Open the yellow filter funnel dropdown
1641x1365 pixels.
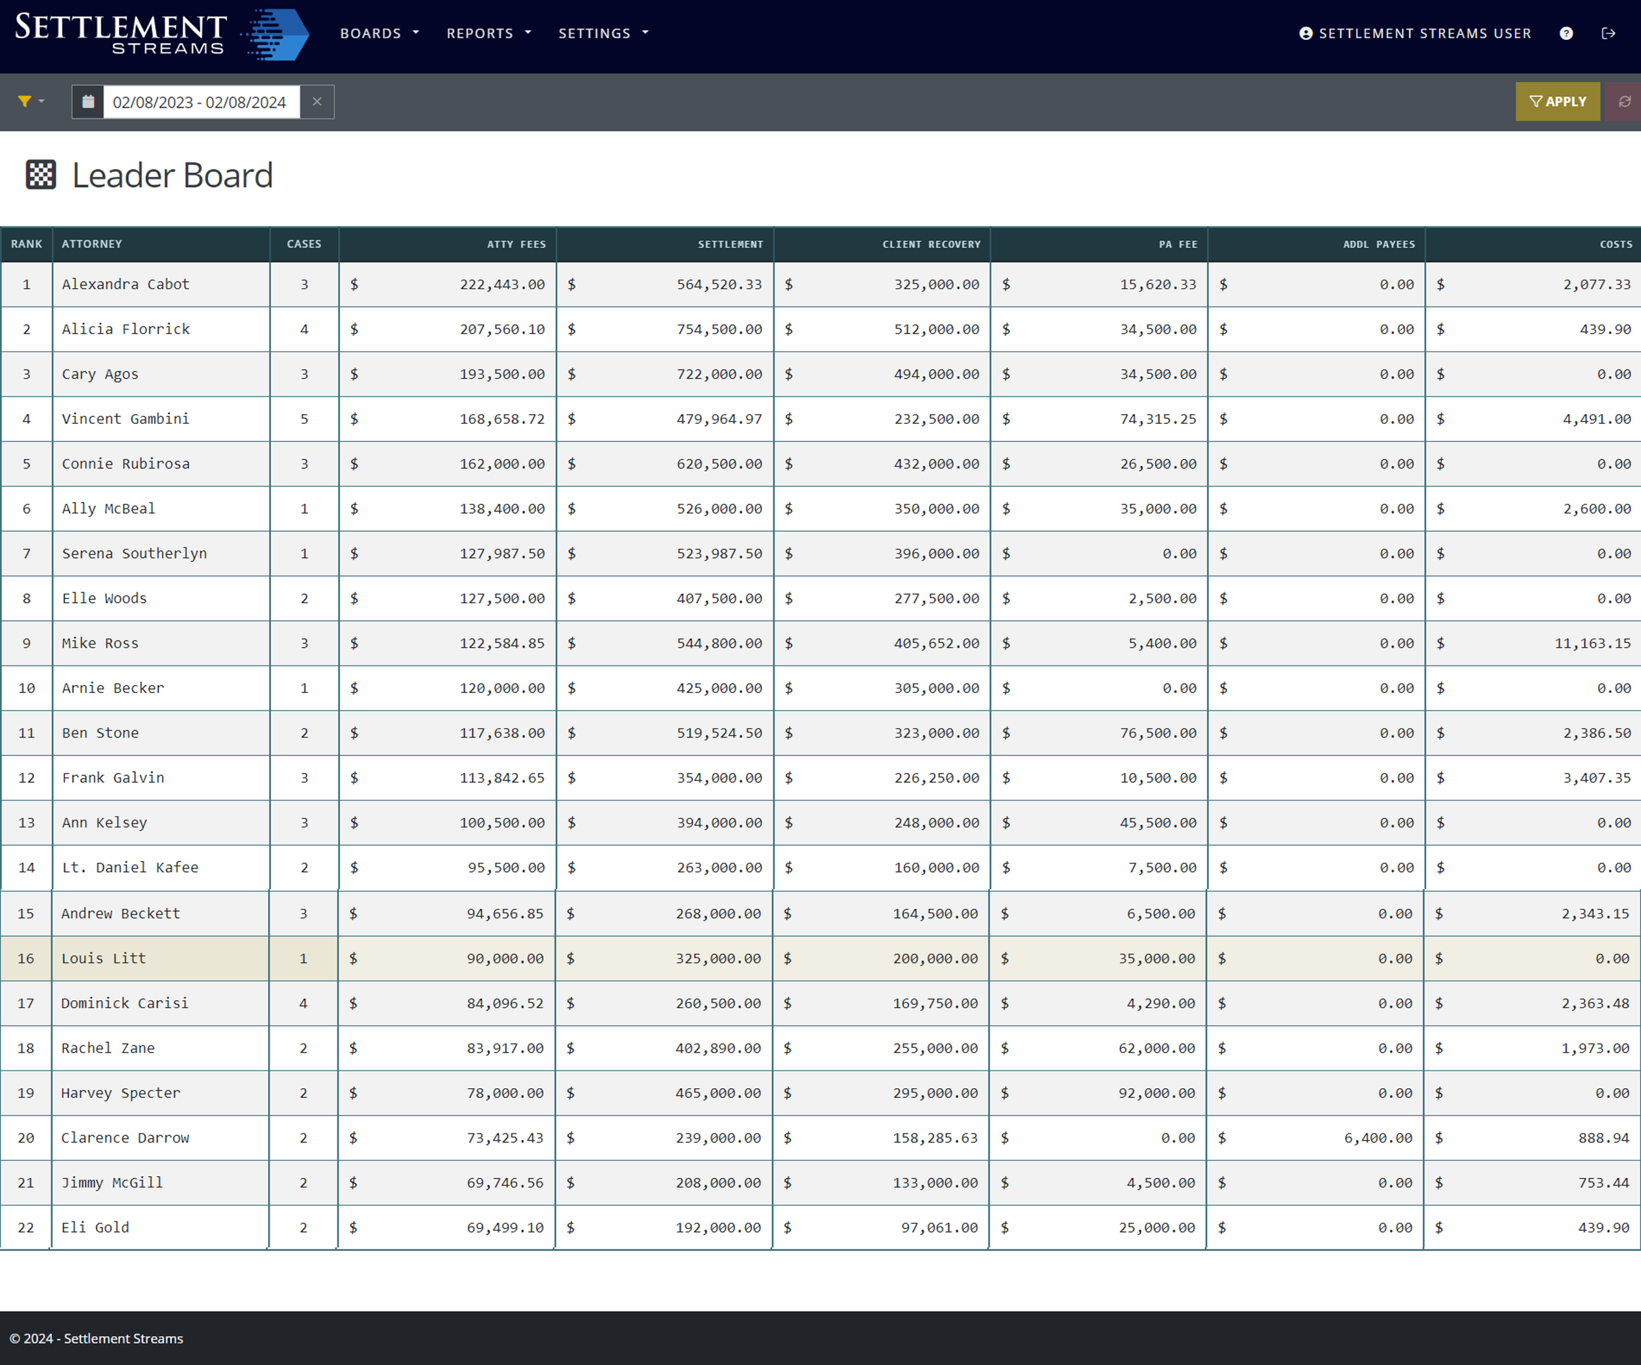pyautogui.click(x=30, y=102)
